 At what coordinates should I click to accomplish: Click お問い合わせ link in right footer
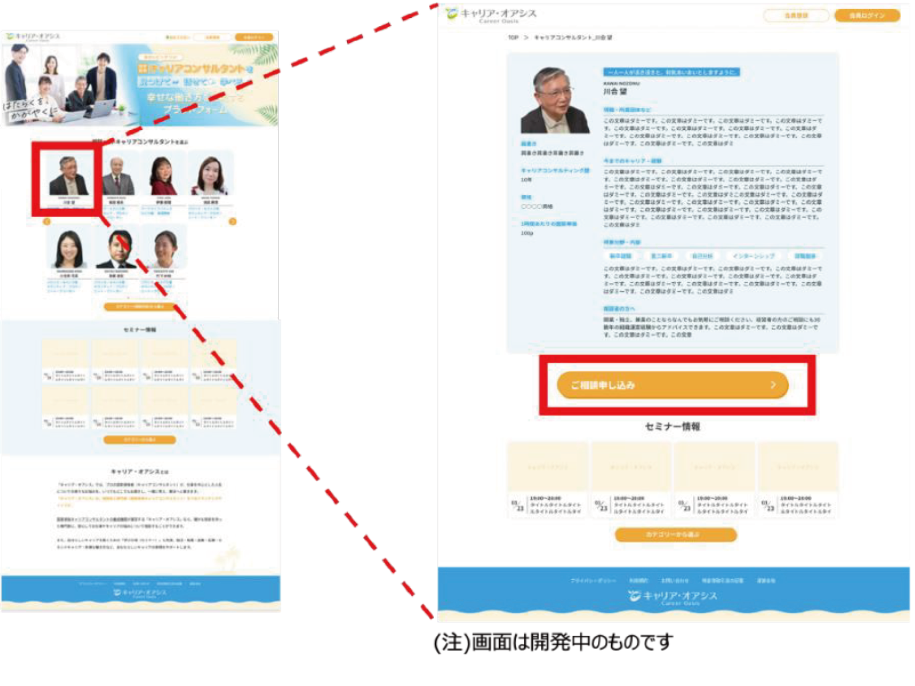[674, 581]
